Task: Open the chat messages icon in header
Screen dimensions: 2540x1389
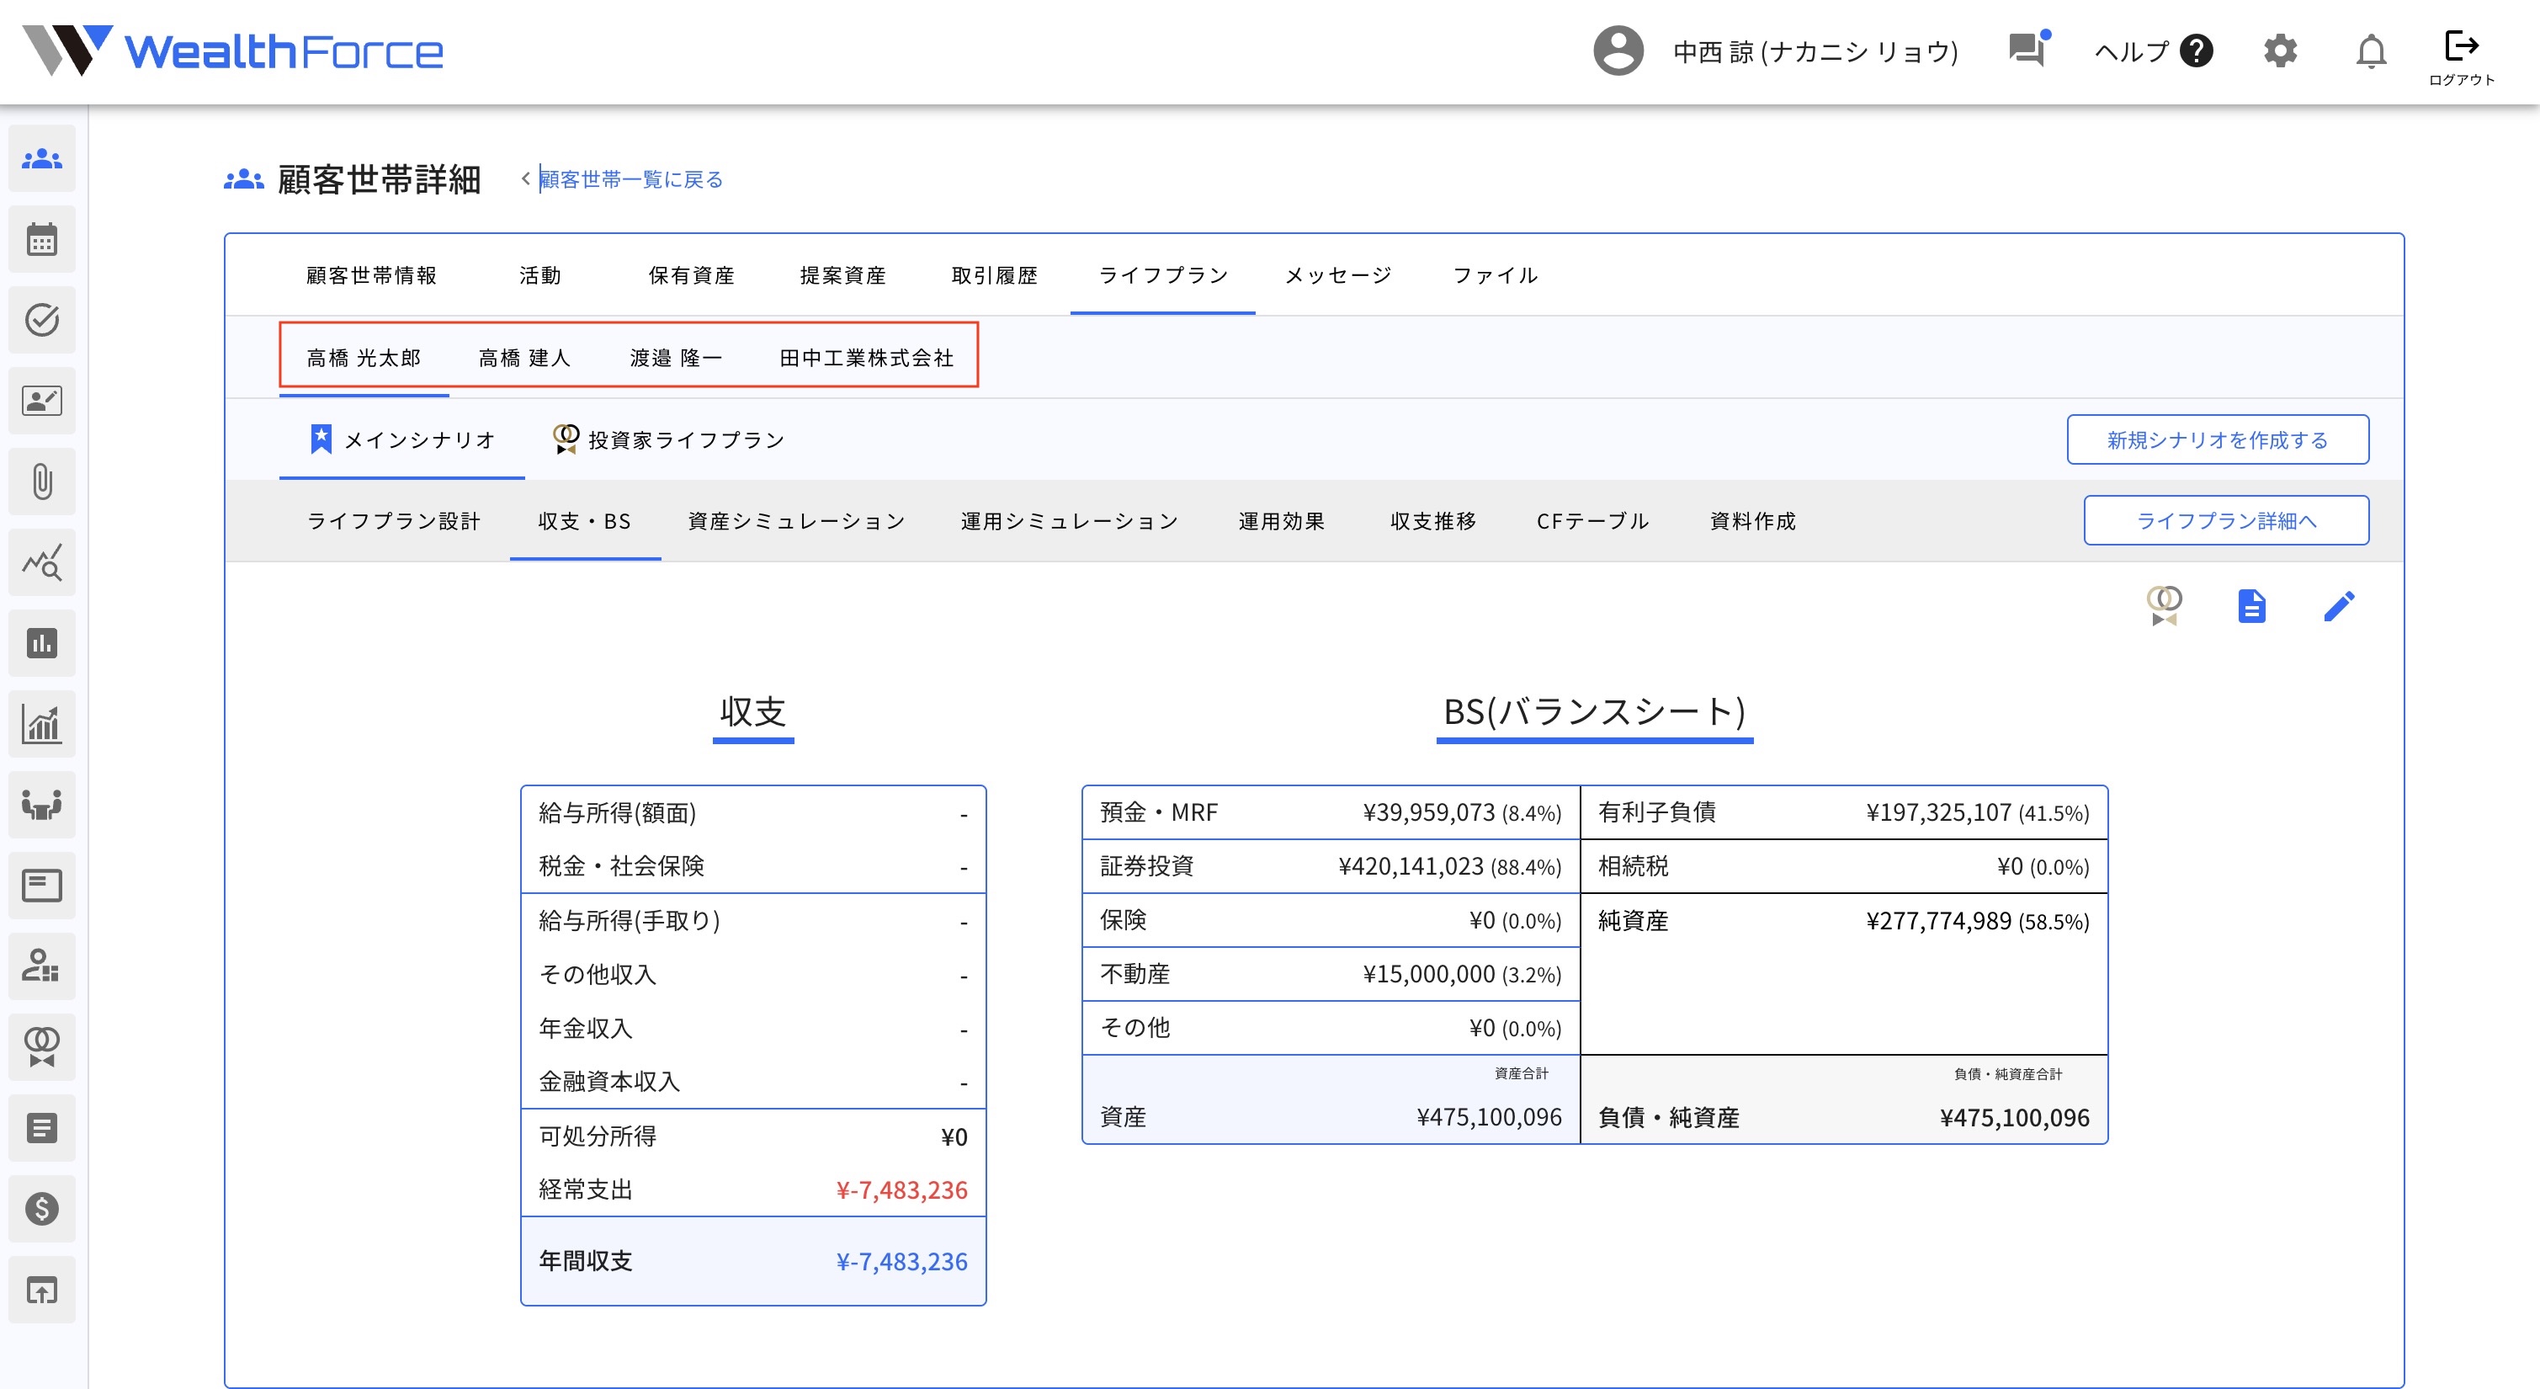Action: [2029, 50]
